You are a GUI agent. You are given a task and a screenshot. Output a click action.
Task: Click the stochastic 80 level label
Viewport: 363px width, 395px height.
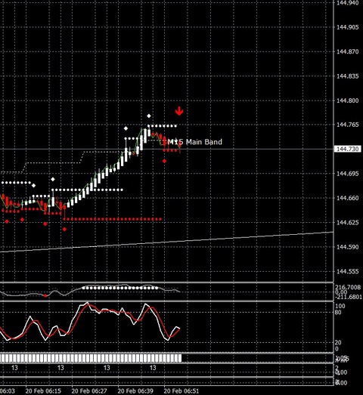click(338, 313)
